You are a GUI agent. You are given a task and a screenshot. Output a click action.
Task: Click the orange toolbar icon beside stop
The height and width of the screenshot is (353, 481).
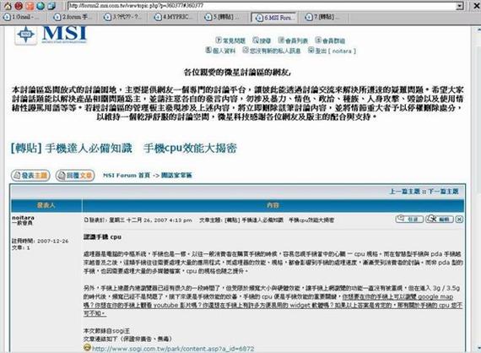pos(30,6)
